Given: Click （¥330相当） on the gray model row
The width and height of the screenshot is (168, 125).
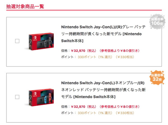Looking at the screenshot, I should pyautogui.click(x=125, y=57).
